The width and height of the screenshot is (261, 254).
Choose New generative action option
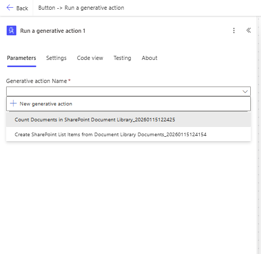click(128, 104)
